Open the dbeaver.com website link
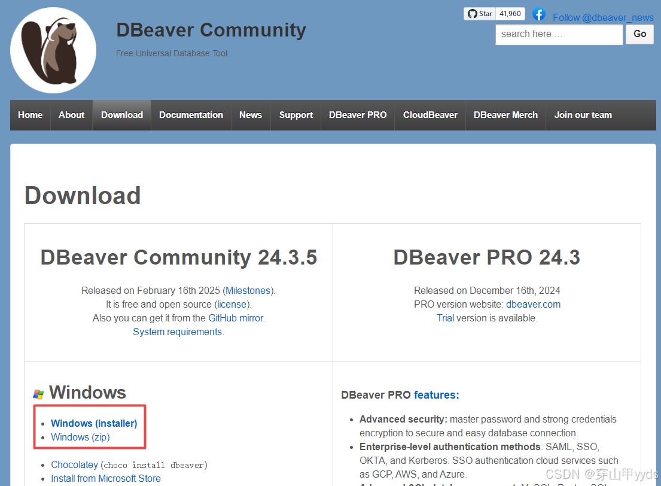The width and height of the screenshot is (661, 486). [533, 305]
